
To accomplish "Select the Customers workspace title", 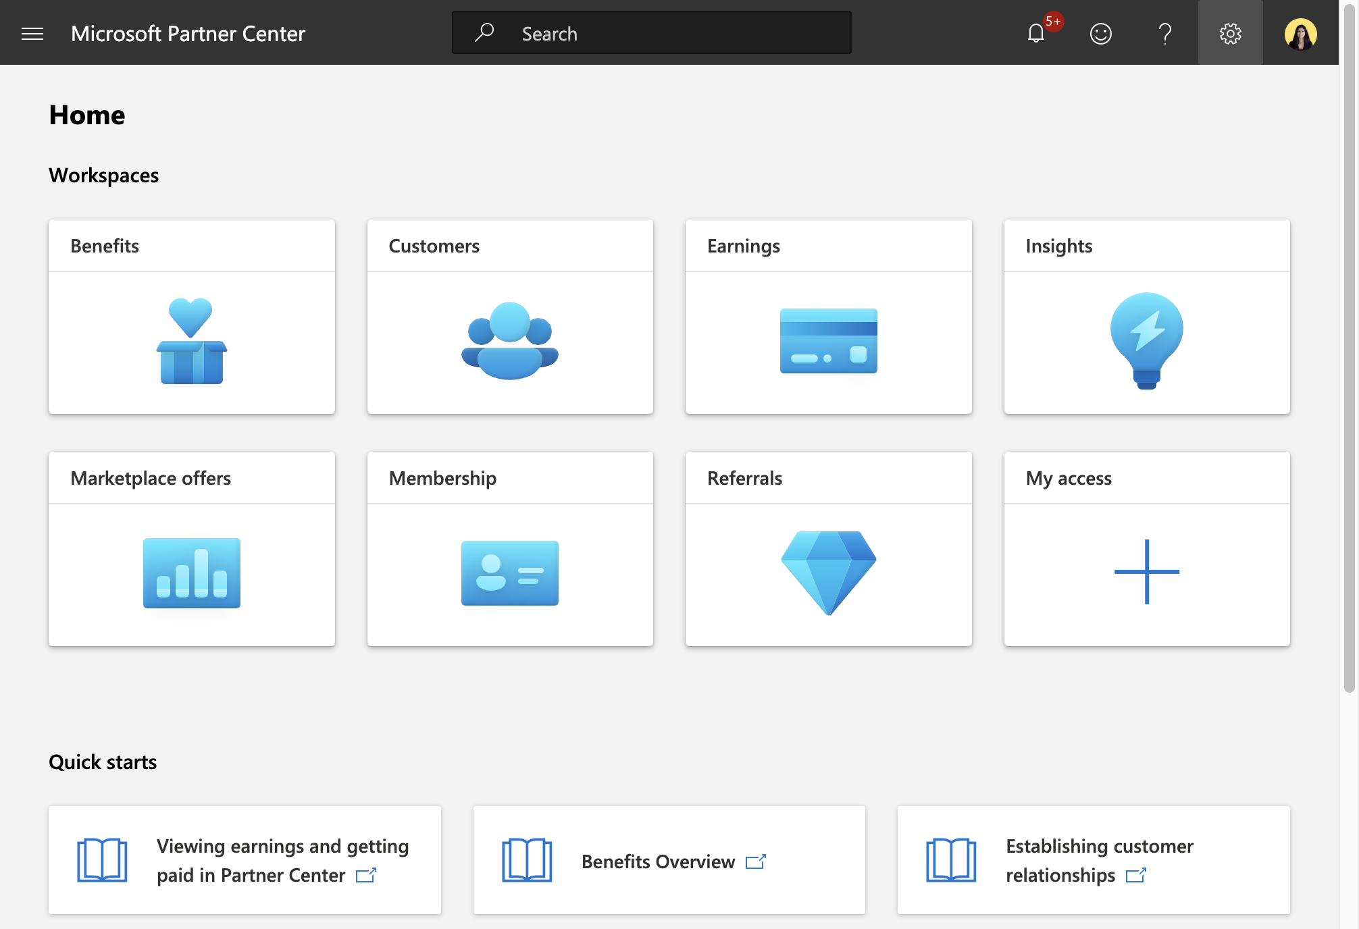I will click(434, 246).
